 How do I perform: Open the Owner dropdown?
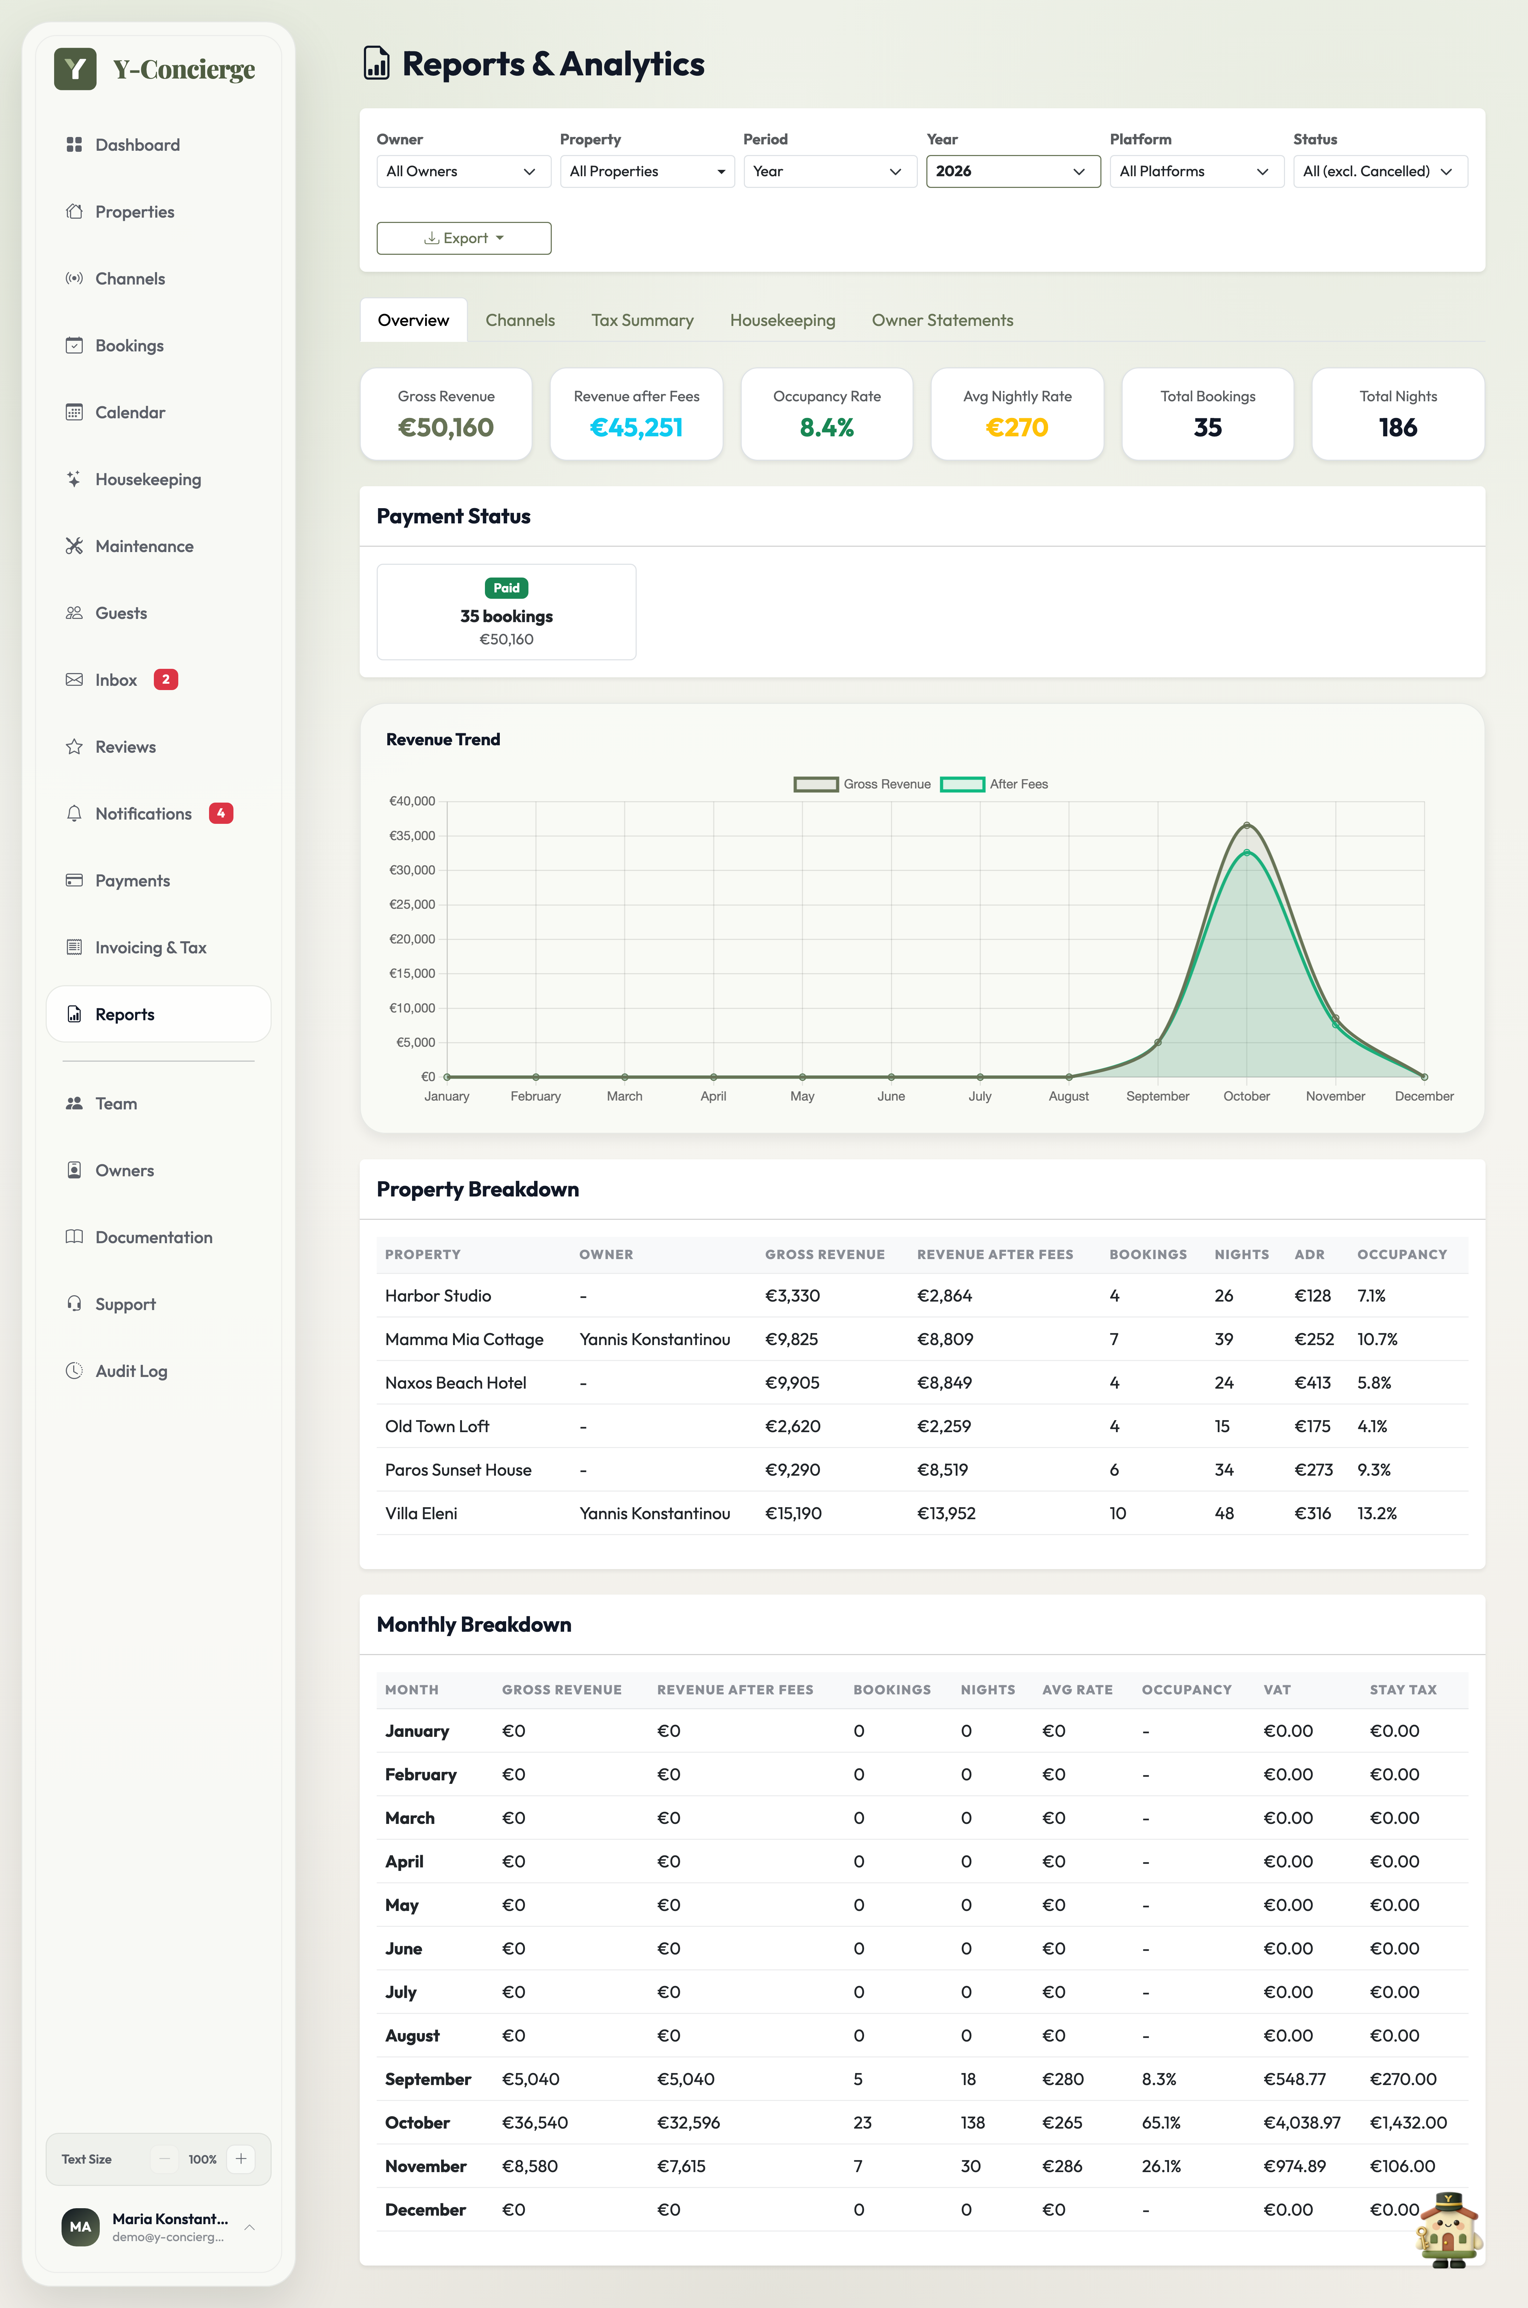tap(464, 172)
